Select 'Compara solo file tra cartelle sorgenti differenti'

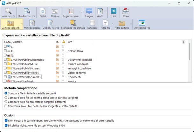6,102
